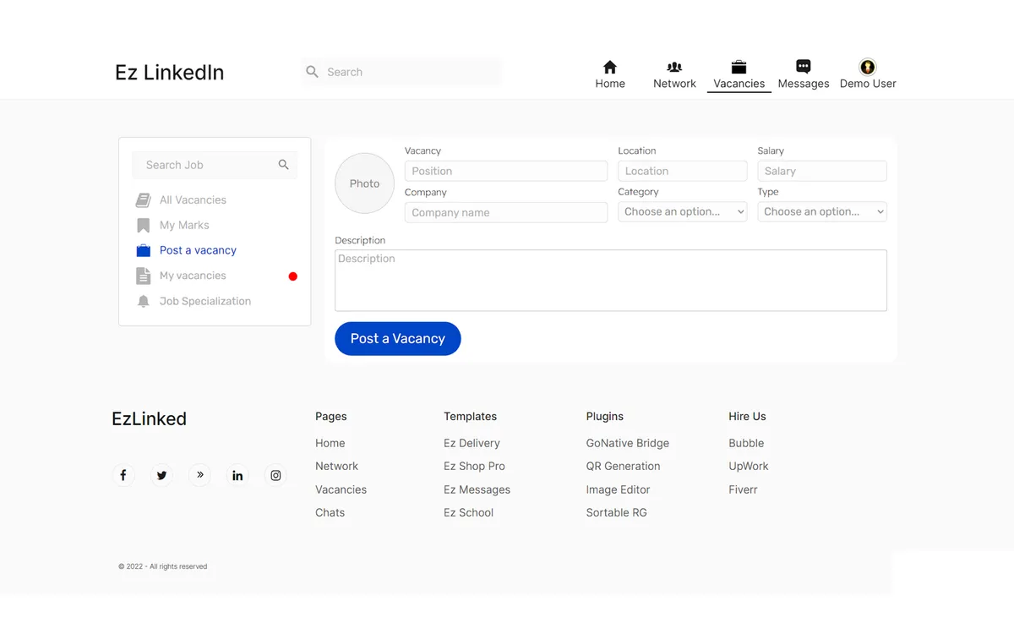Focus the Salary input field
The image size is (1014, 634).
click(x=822, y=171)
